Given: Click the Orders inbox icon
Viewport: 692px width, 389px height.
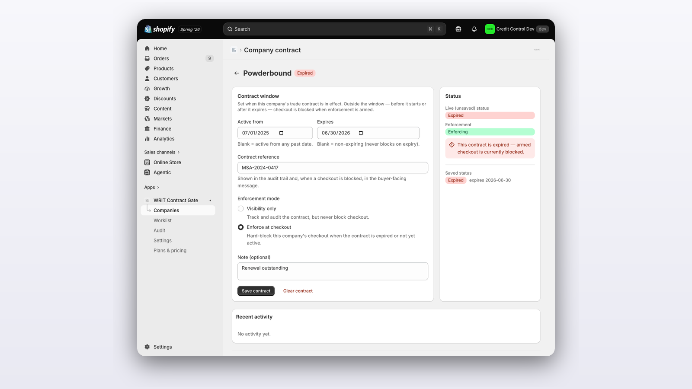Looking at the screenshot, I should [147, 58].
